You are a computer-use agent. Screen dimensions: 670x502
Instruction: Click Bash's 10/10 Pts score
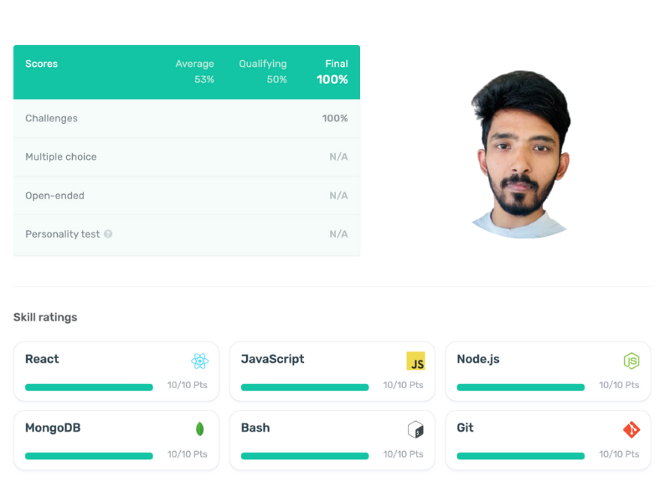pos(403,454)
